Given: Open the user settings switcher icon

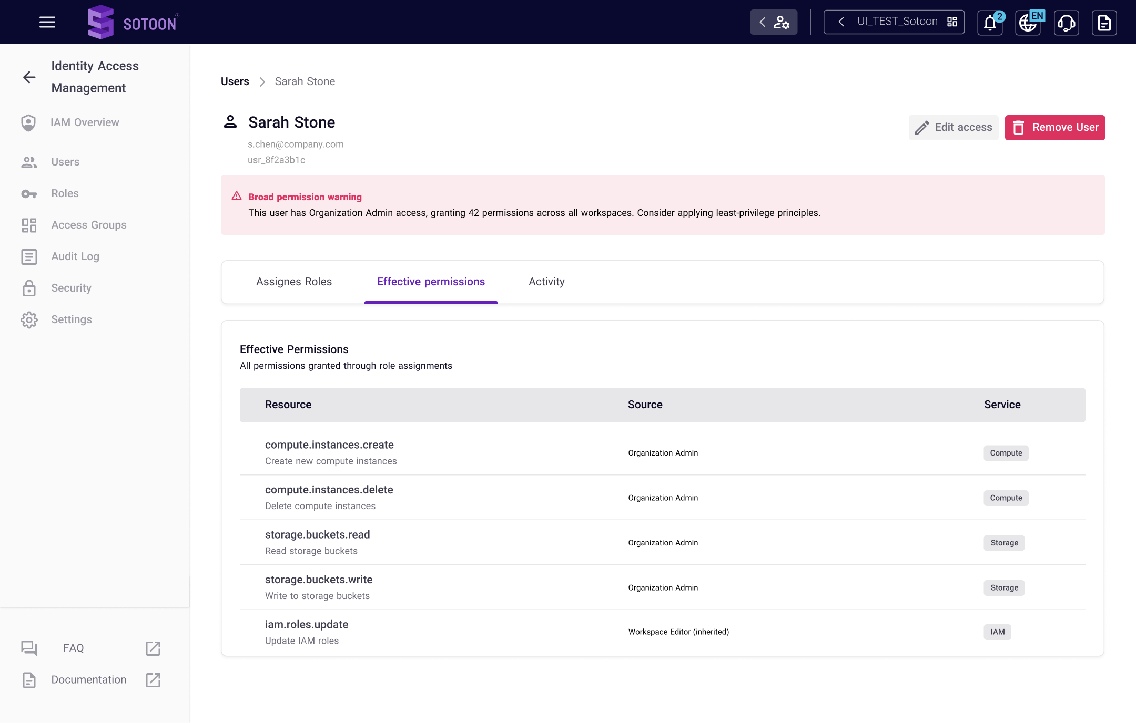Looking at the screenshot, I should click(774, 22).
